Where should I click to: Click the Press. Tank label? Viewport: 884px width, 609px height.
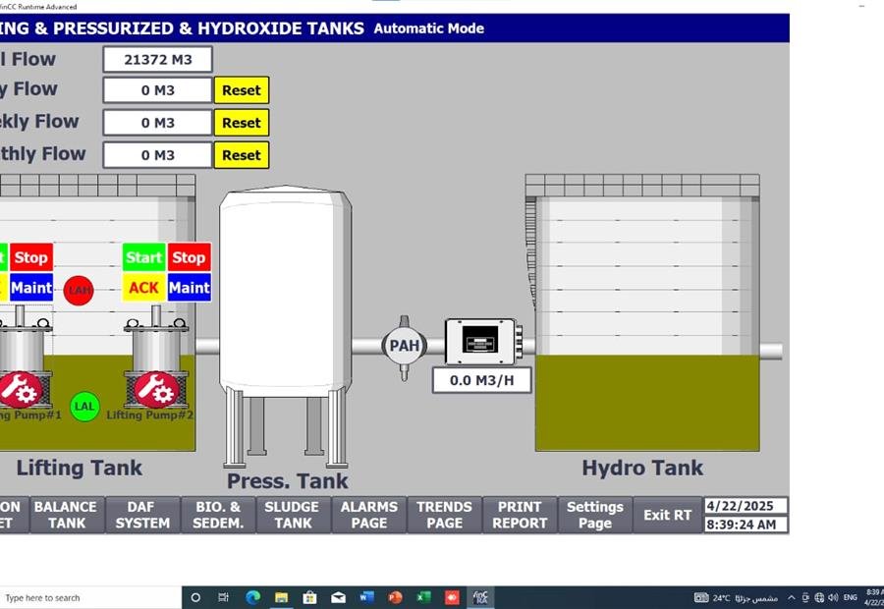click(x=288, y=481)
